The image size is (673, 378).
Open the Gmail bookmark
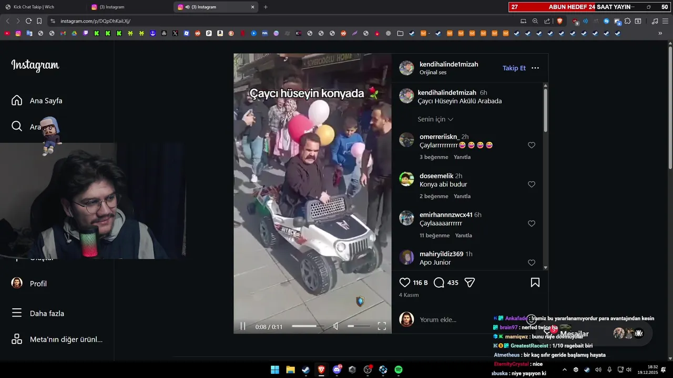pos(63,33)
